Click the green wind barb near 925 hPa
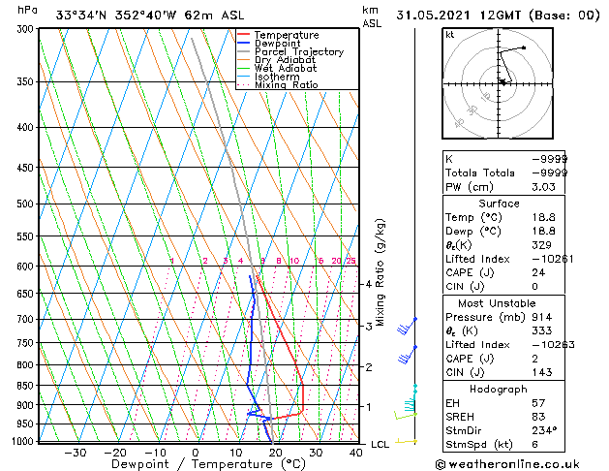The image size is (609, 471). coord(406,416)
